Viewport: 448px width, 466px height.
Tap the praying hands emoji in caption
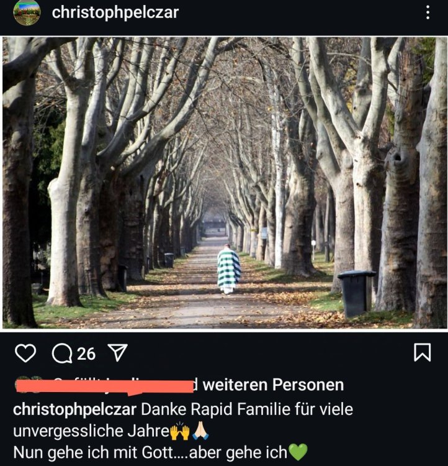click(200, 431)
